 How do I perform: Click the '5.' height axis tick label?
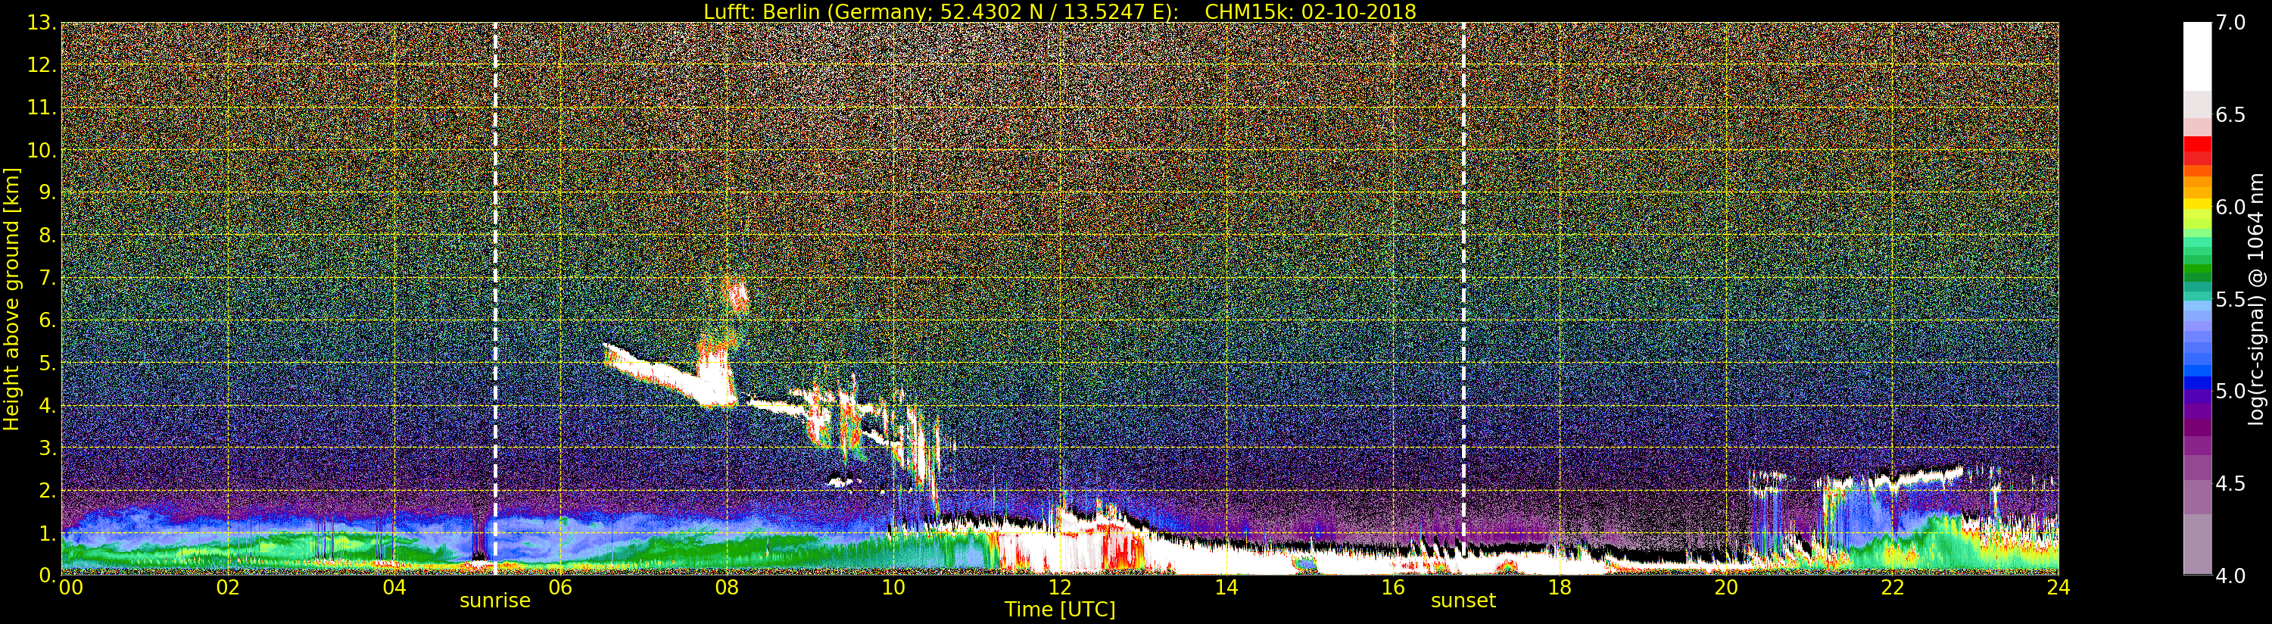48,363
